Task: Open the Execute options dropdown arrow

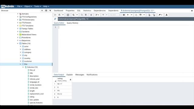Action: (131, 15)
